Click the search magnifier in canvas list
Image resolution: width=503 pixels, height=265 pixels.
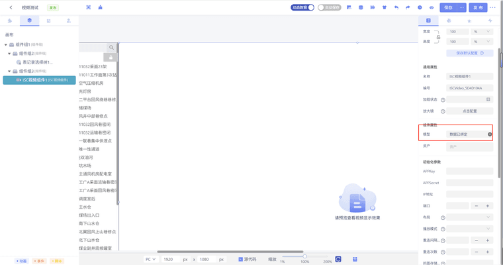(111, 48)
